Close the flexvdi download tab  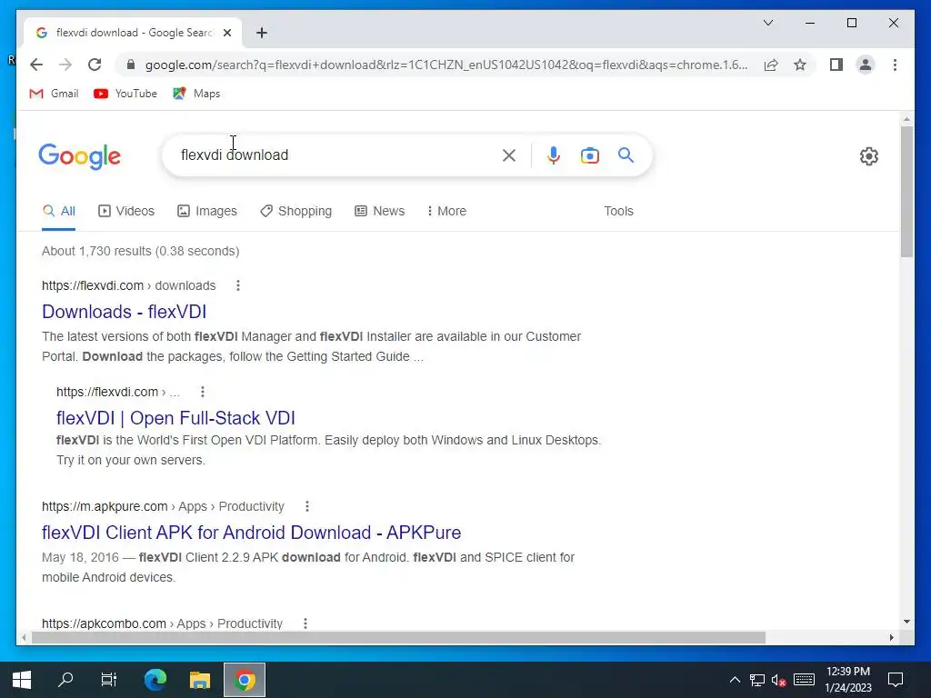tap(227, 33)
